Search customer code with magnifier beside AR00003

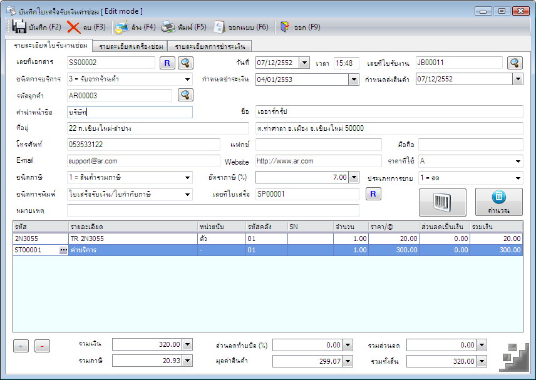tap(185, 95)
